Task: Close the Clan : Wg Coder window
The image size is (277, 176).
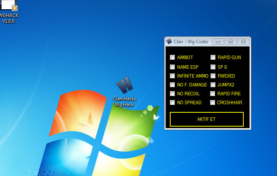Action: [243, 42]
